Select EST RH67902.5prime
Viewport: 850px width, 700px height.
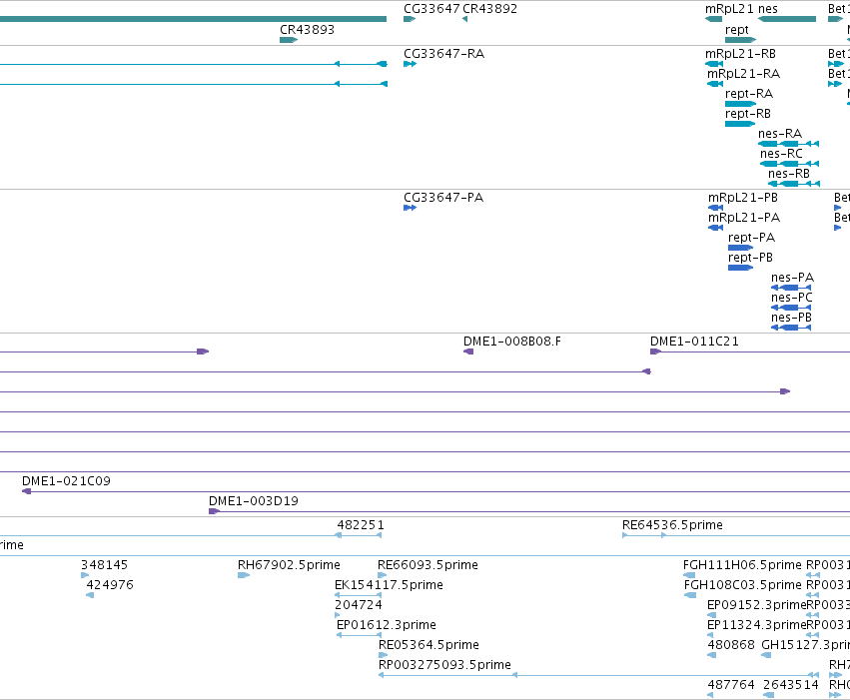(x=289, y=565)
